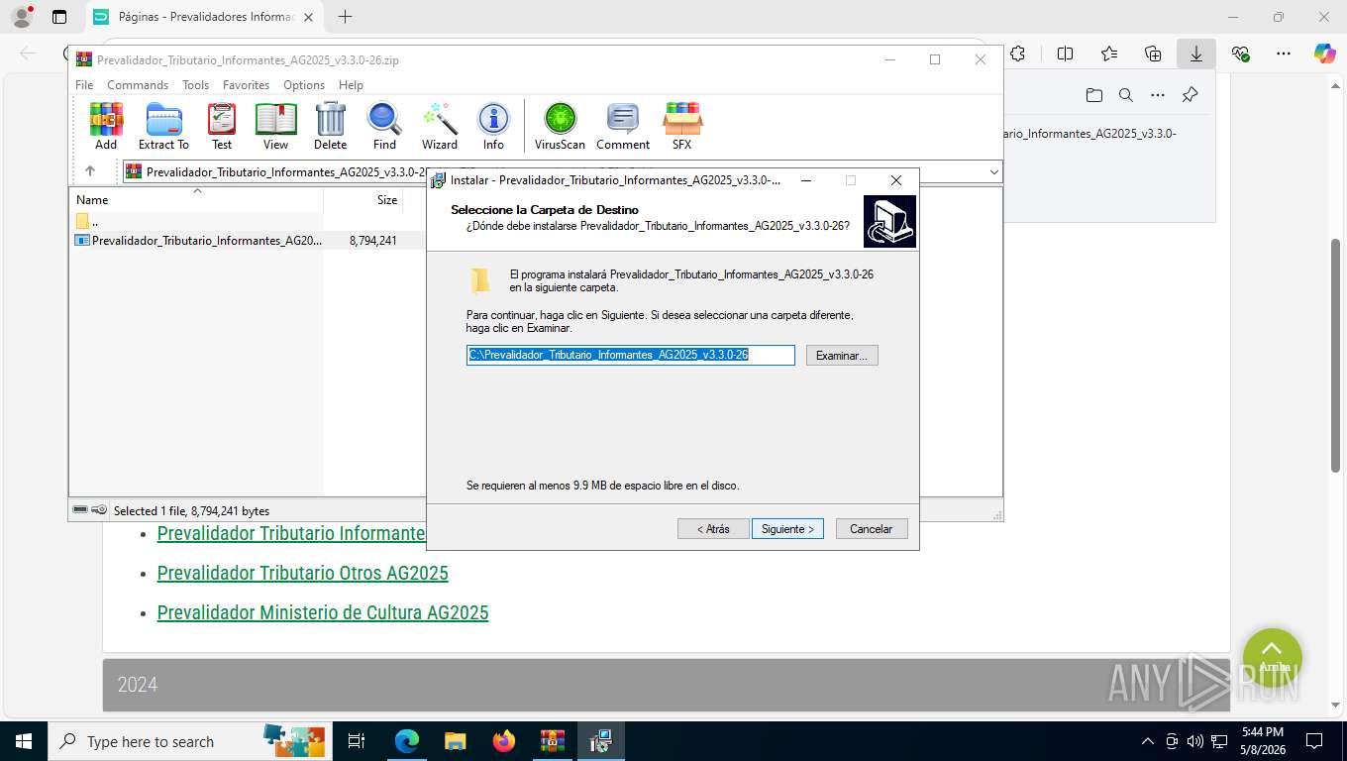Open Edge settings and more menu

click(1284, 54)
